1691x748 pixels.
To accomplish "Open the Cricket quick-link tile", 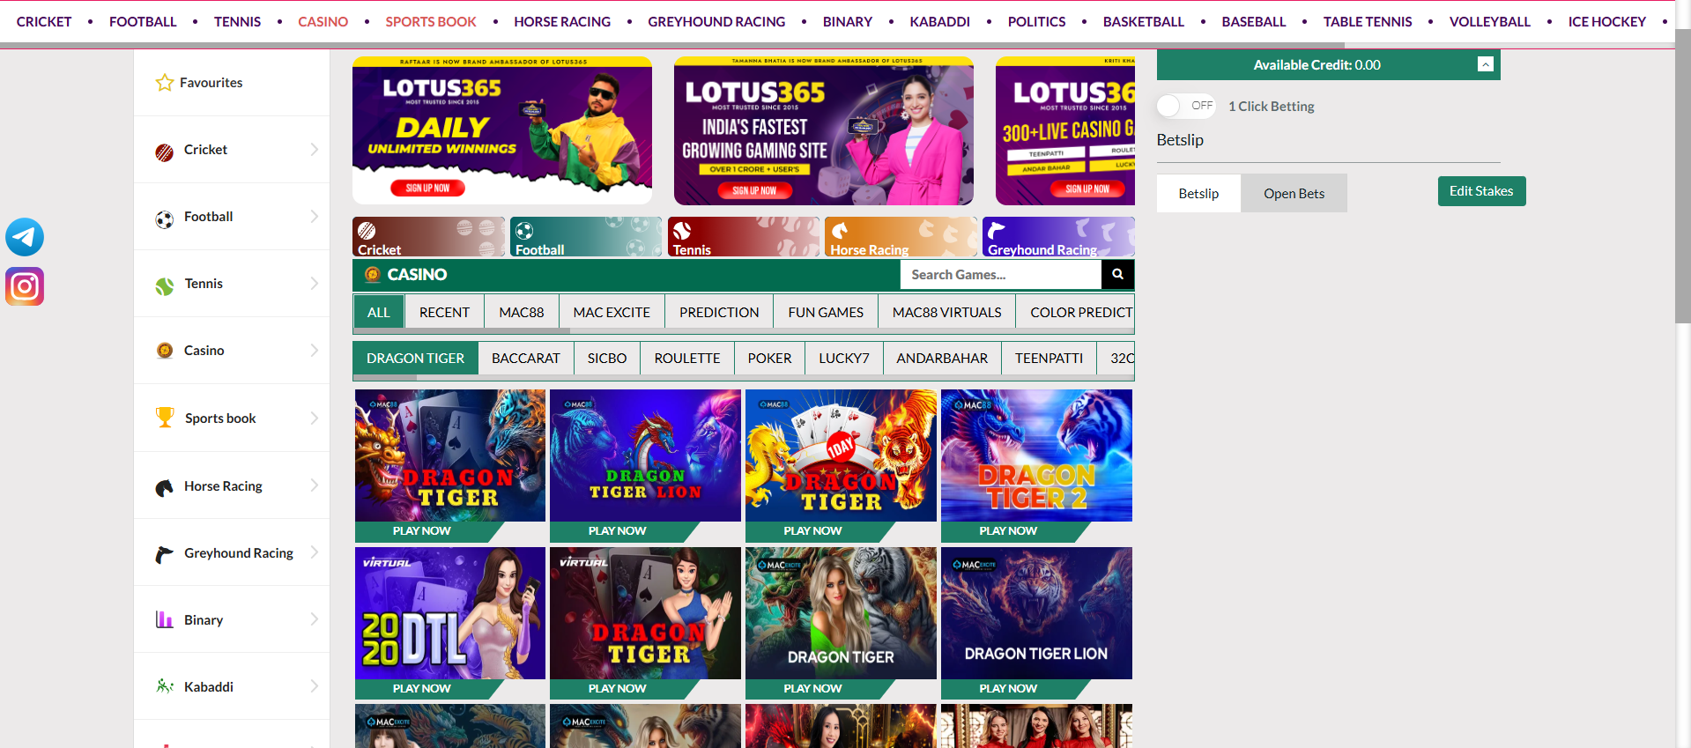I will coord(428,237).
